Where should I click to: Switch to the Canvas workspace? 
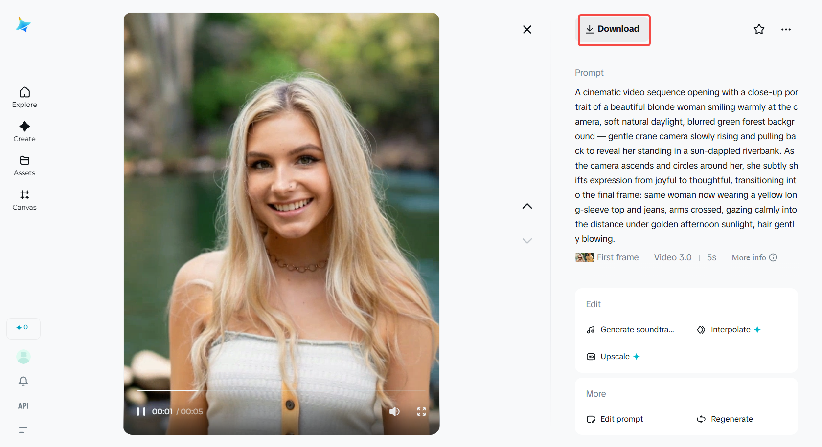24,199
